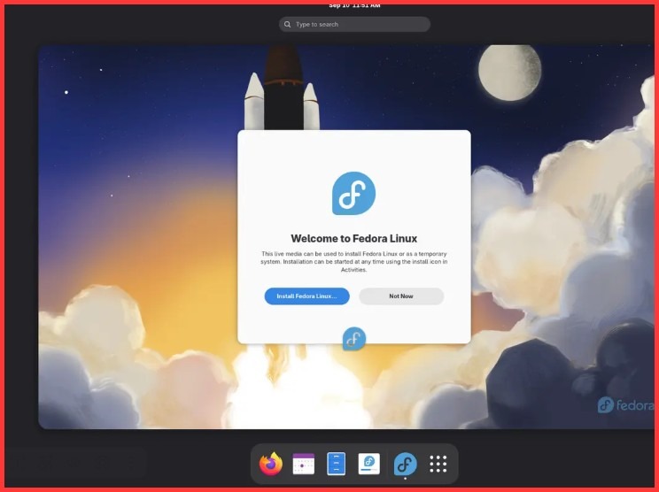Click the Fedora badge below the welcome window
Image resolution: width=659 pixels, height=492 pixels.
354,338
